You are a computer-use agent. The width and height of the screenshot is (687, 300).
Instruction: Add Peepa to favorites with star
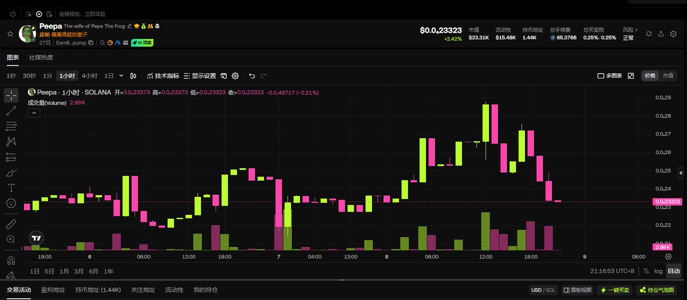pyautogui.click(x=10, y=34)
